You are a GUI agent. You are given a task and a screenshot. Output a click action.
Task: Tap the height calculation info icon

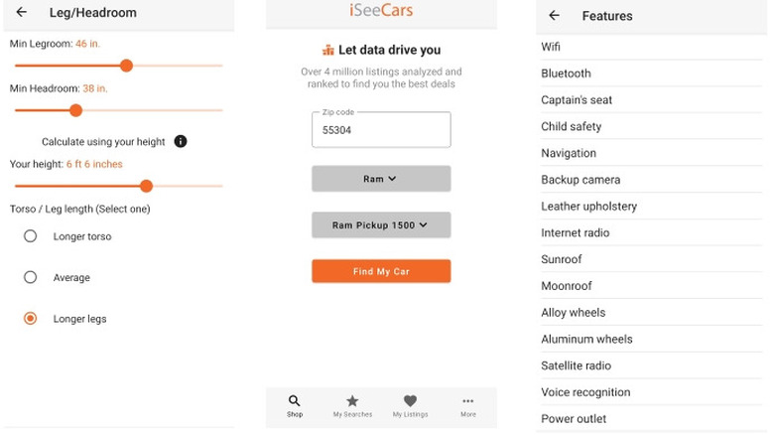pos(181,142)
